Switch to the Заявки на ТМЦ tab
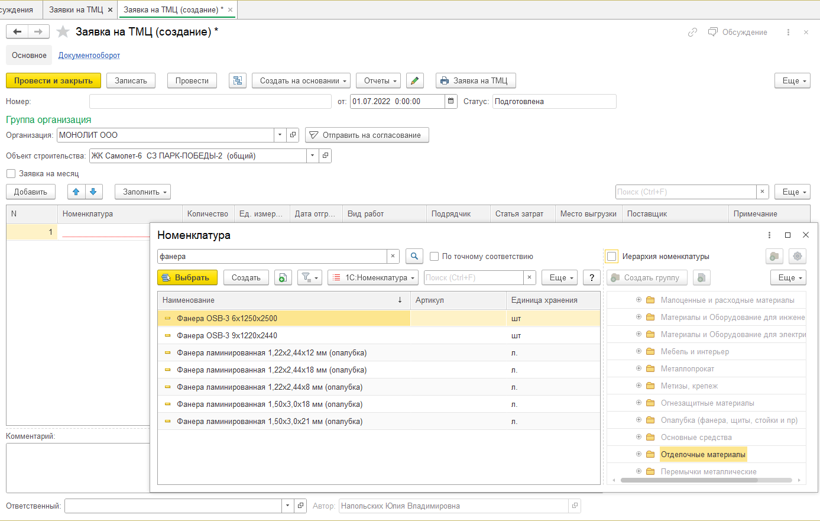The width and height of the screenshot is (820, 521). pyautogui.click(x=76, y=9)
